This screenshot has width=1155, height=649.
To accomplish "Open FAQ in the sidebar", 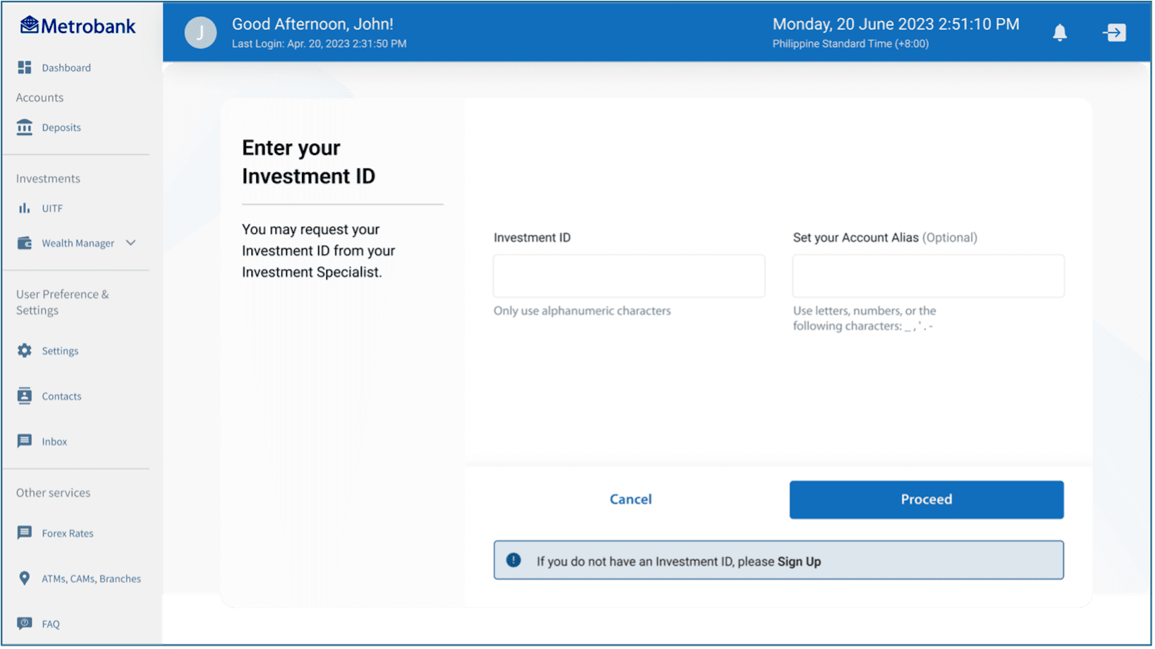I will click(x=51, y=624).
